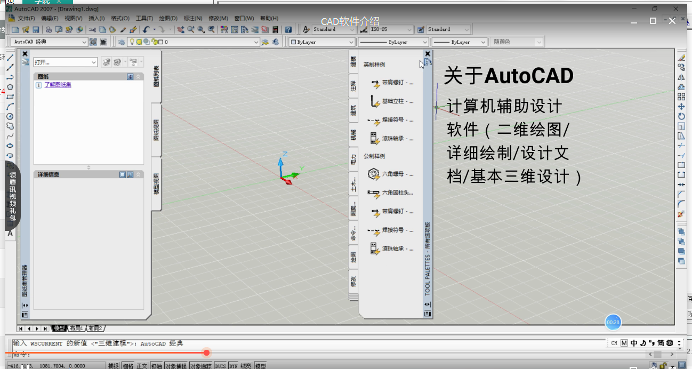
Task: Click the Undo arrow icon on the toolbar
Action: 145,30
